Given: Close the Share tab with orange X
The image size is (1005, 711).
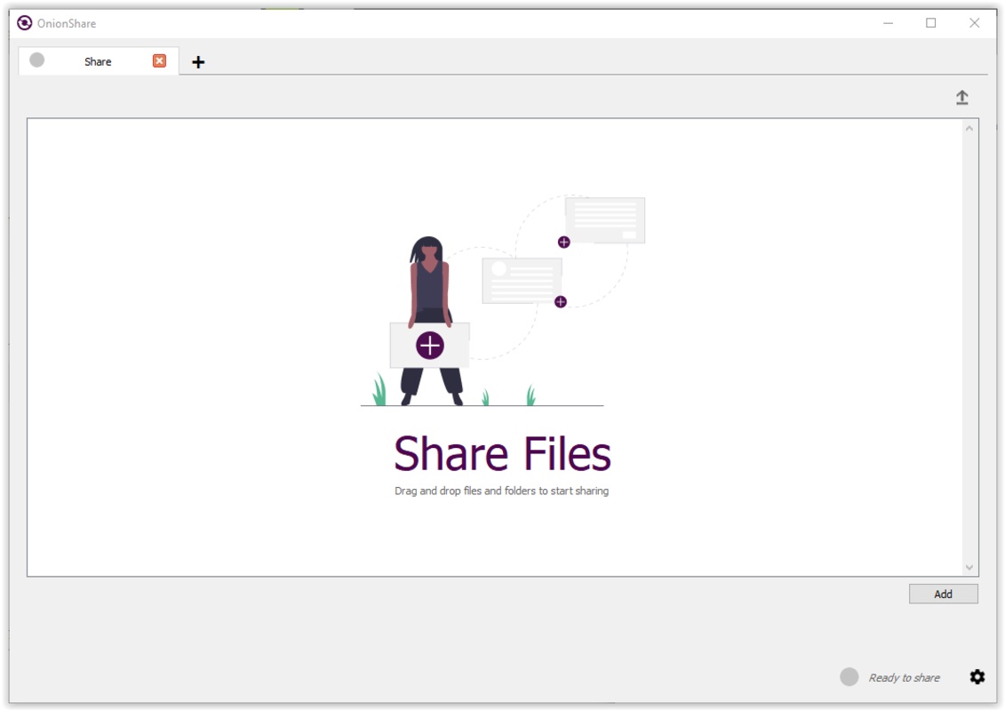Looking at the screenshot, I should (159, 60).
